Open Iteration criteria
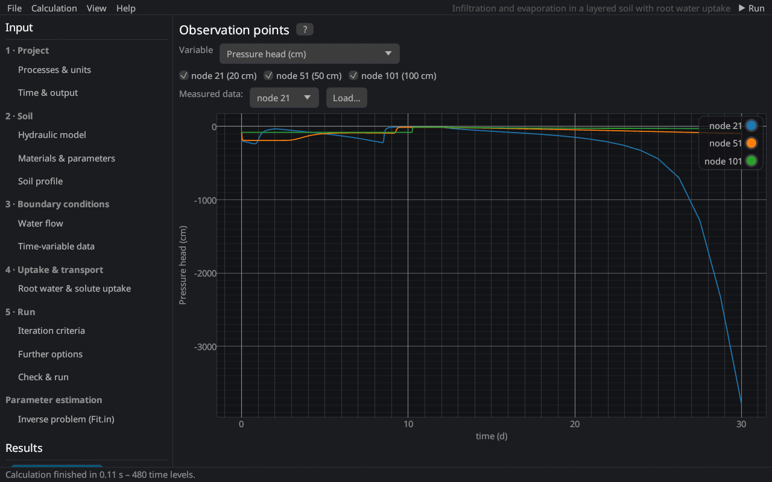Screen dimensions: 772x482 tap(51, 331)
